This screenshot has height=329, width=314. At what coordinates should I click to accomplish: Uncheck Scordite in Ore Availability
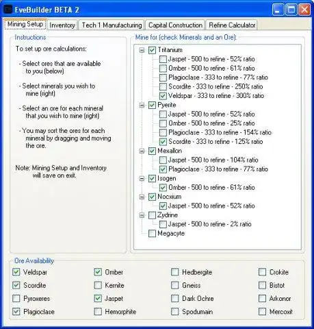point(16,285)
